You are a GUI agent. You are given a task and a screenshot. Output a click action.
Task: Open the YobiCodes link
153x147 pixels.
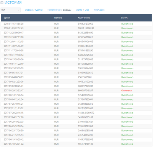point(99,10)
